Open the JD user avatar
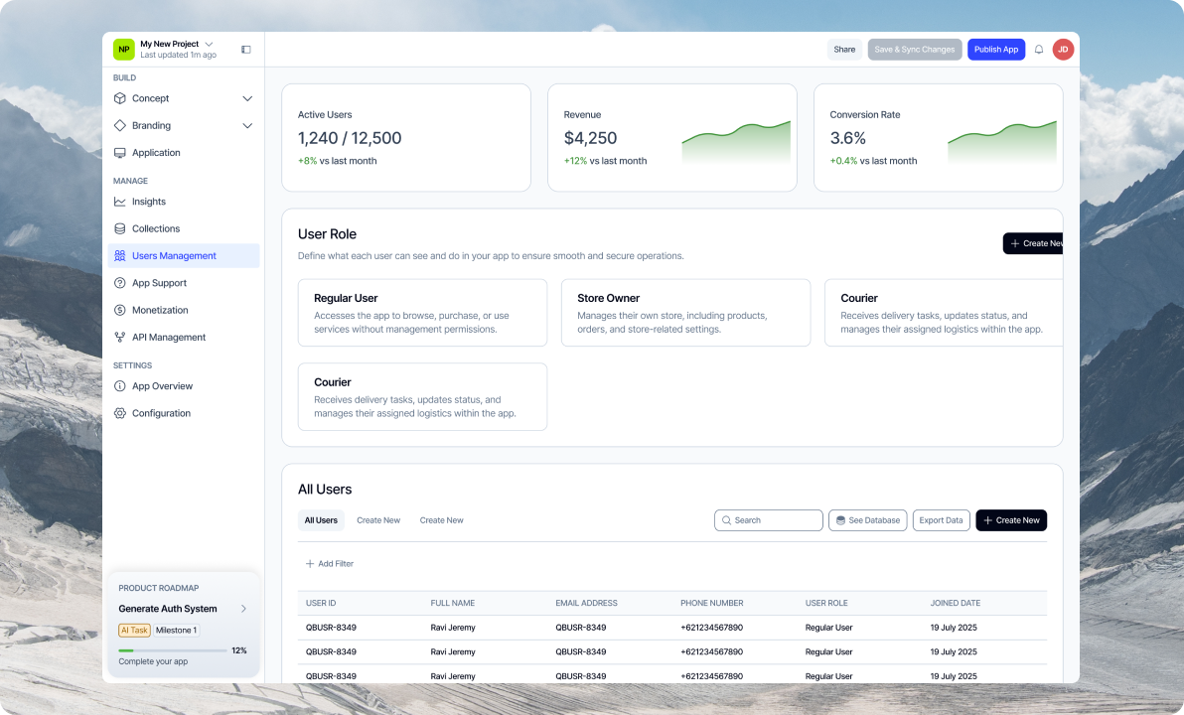 click(x=1063, y=50)
